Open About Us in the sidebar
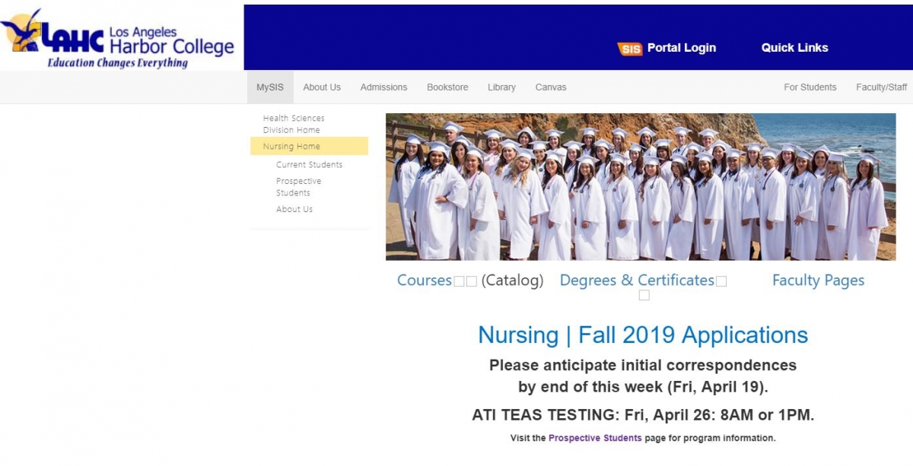Viewport: 913px width, 466px height. (294, 209)
